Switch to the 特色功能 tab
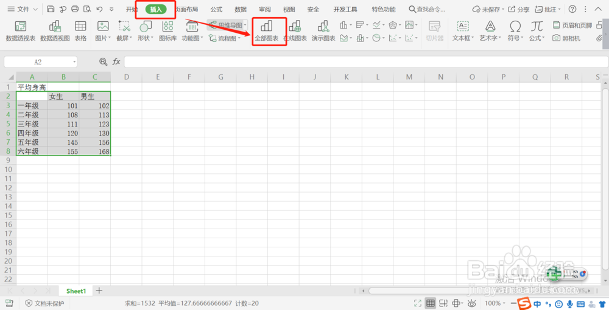The width and height of the screenshot is (609, 310). (383, 9)
